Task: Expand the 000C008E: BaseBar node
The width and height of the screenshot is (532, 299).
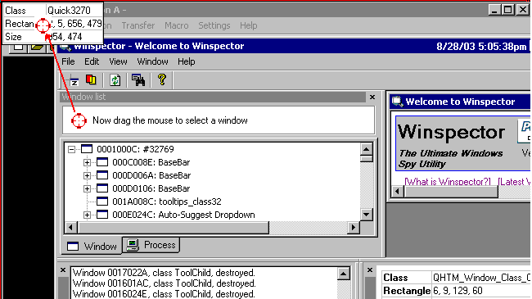Action: tap(87, 162)
